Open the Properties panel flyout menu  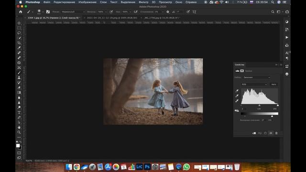coord(281,64)
